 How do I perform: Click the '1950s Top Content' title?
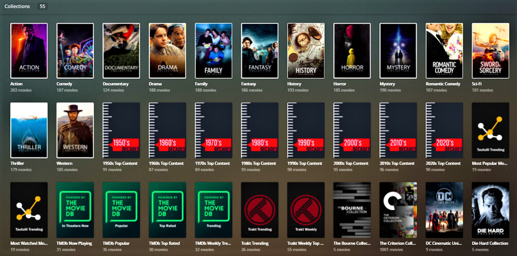coord(120,163)
